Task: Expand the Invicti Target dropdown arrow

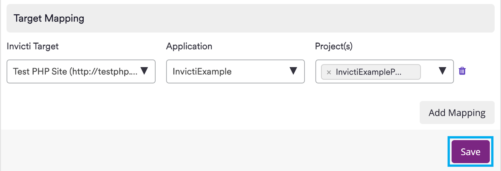Action: pyautogui.click(x=144, y=71)
